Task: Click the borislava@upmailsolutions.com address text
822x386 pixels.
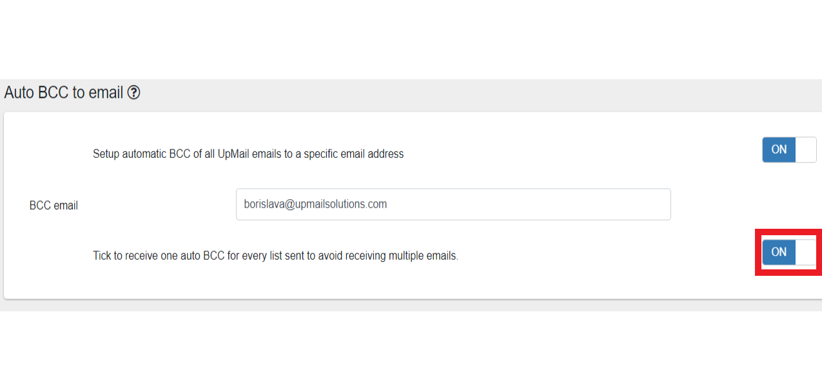Action: click(315, 204)
